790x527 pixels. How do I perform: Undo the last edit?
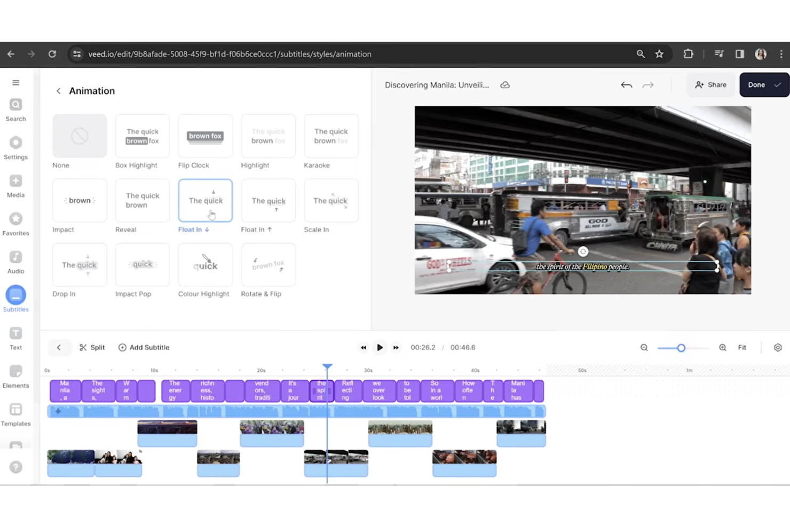[627, 85]
